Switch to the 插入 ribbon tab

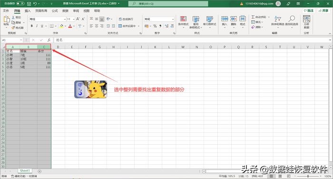point(28,10)
